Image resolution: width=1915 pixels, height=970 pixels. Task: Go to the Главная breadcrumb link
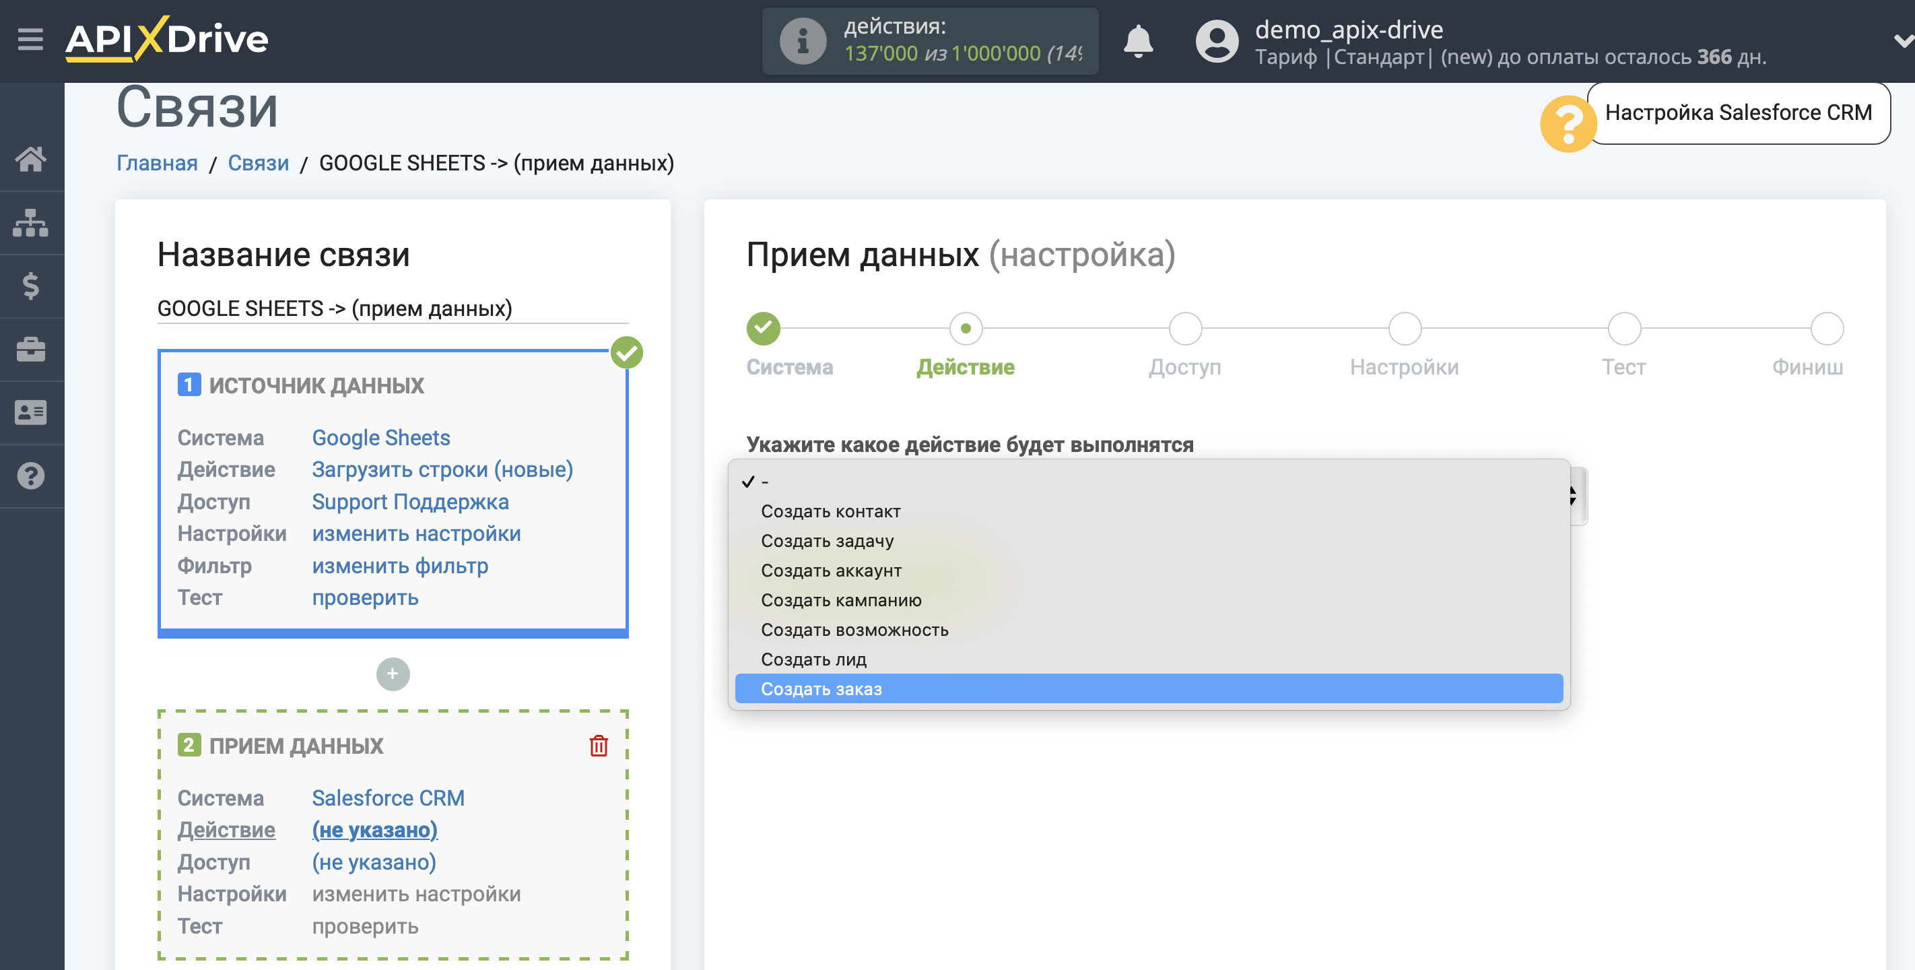(x=157, y=163)
